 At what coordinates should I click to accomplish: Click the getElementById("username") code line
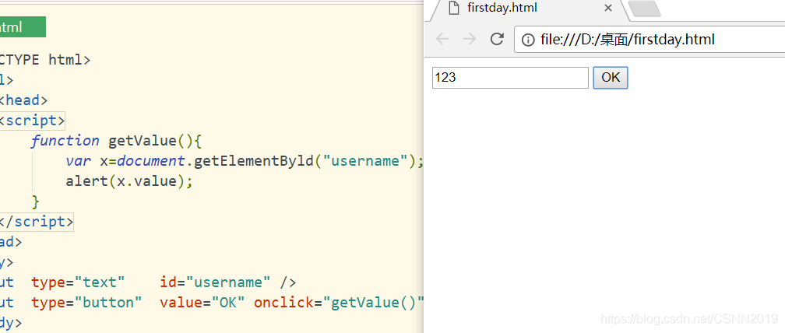(x=245, y=162)
